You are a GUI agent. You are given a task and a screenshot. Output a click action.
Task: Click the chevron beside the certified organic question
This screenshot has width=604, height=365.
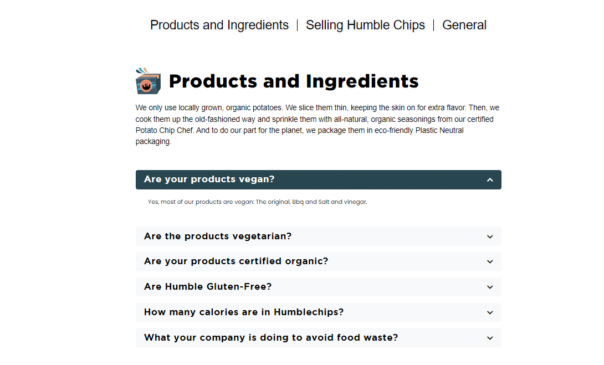pyautogui.click(x=490, y=261)
